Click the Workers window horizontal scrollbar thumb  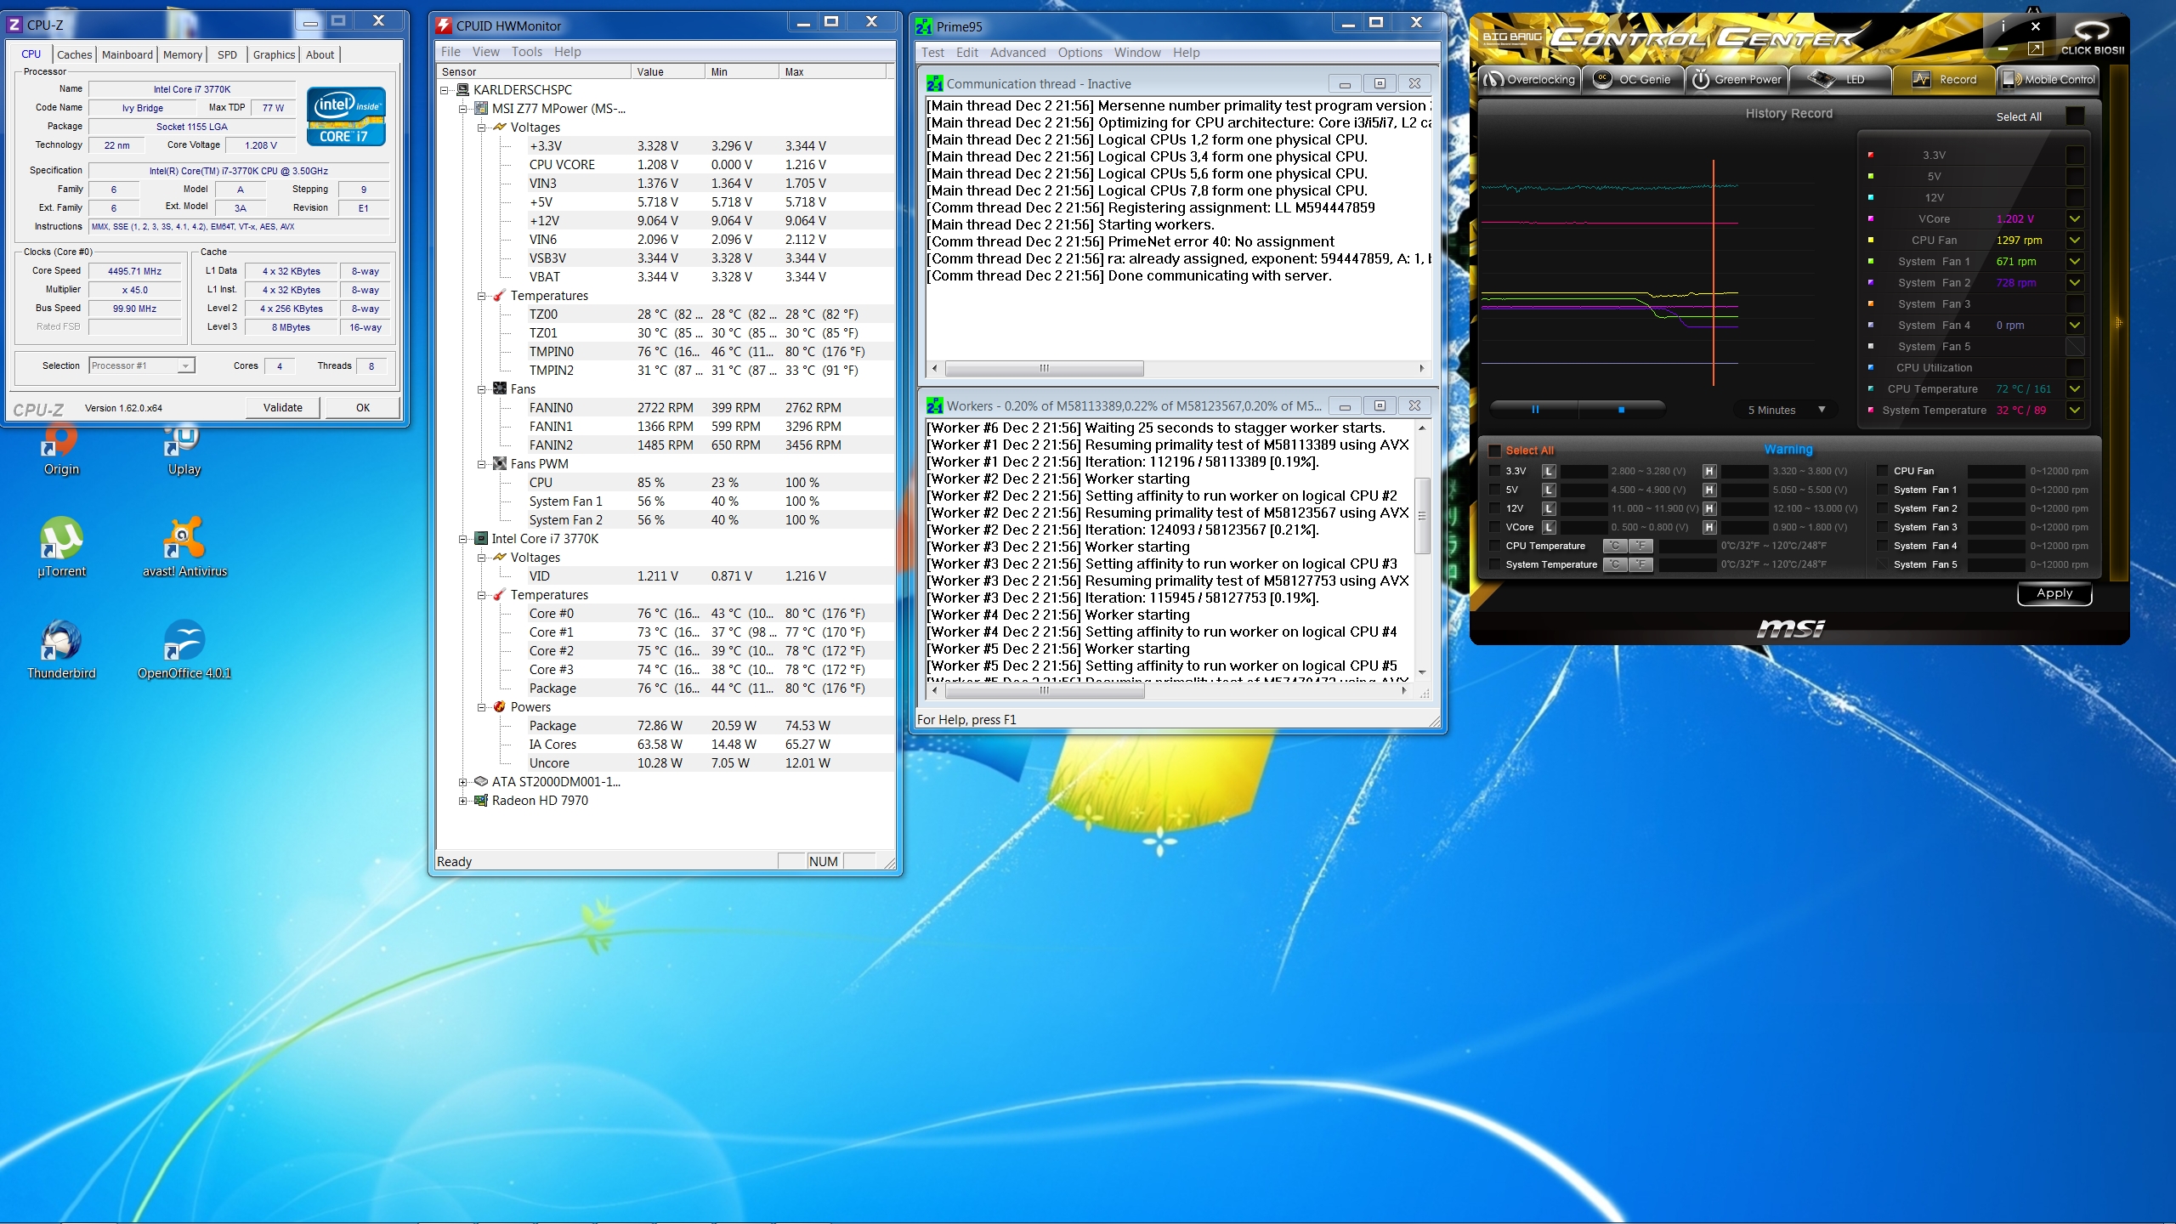(x=1045, y=691)
